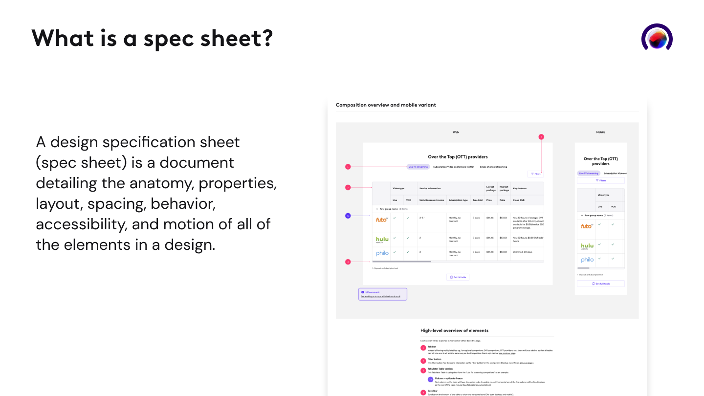Click the Filters button in the web mockup

(536, 174)
